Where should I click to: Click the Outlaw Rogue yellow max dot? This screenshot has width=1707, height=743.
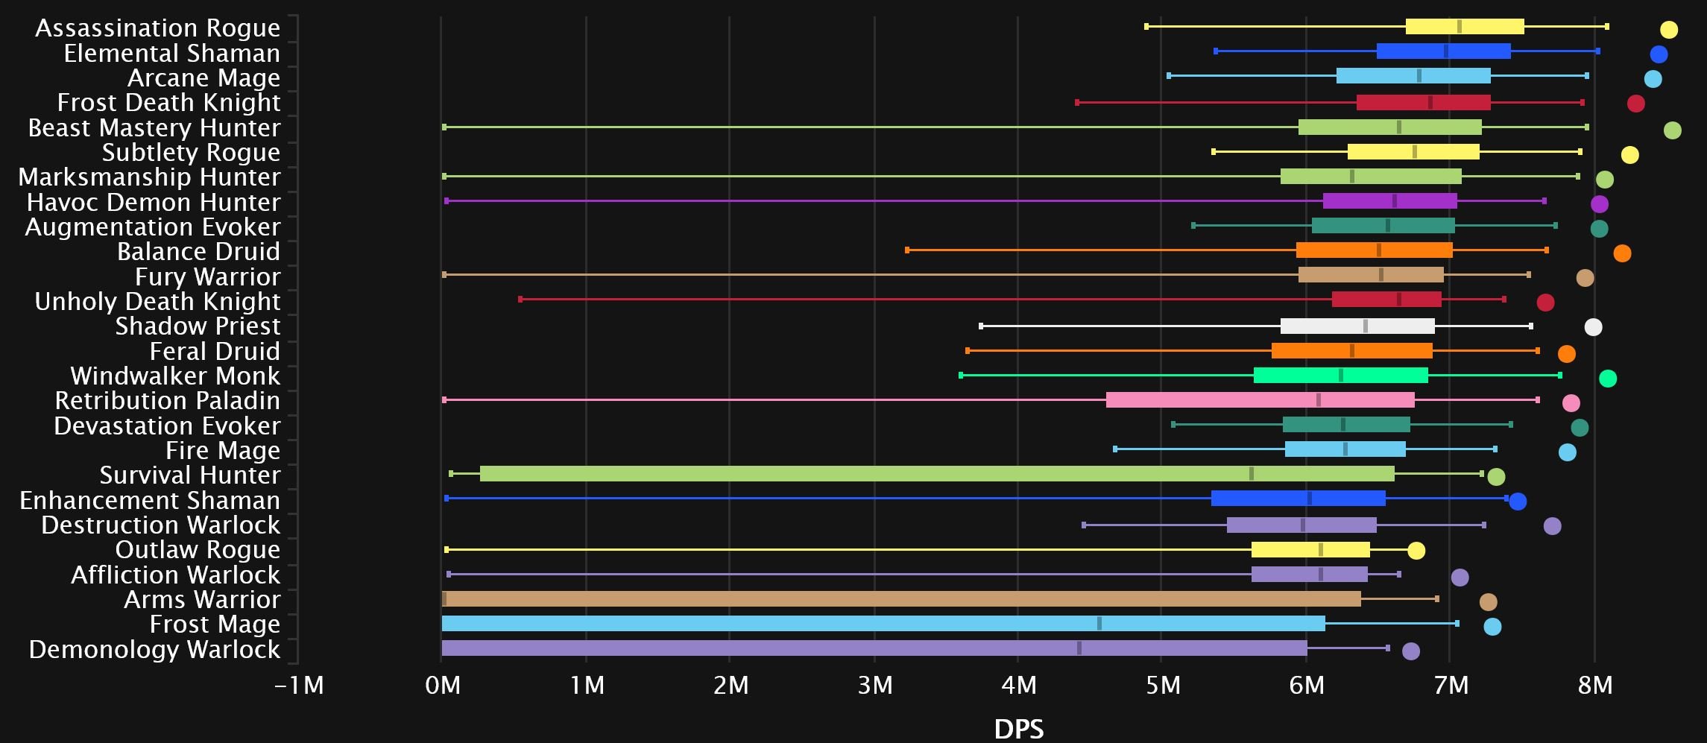[1416, 551]
